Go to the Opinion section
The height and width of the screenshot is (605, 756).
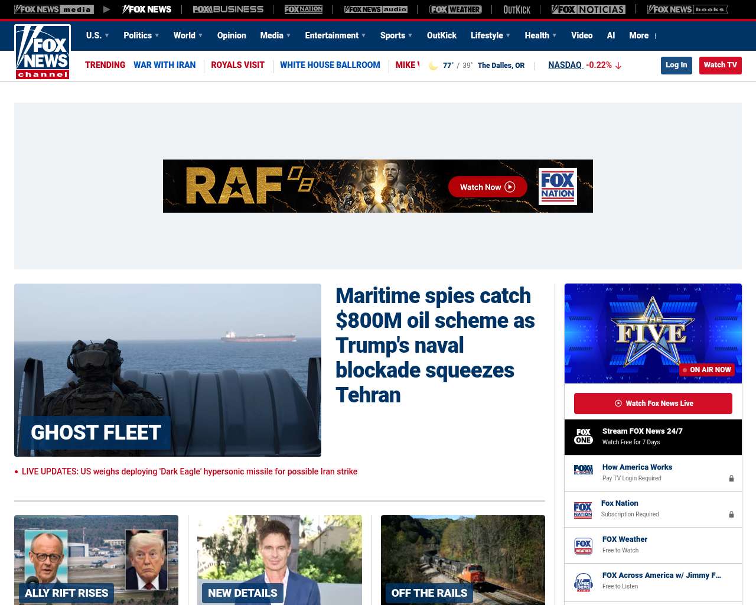(x=232, y=35)
